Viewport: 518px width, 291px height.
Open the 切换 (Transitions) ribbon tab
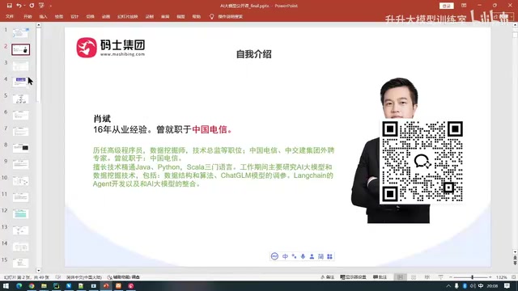pos(90,16)
